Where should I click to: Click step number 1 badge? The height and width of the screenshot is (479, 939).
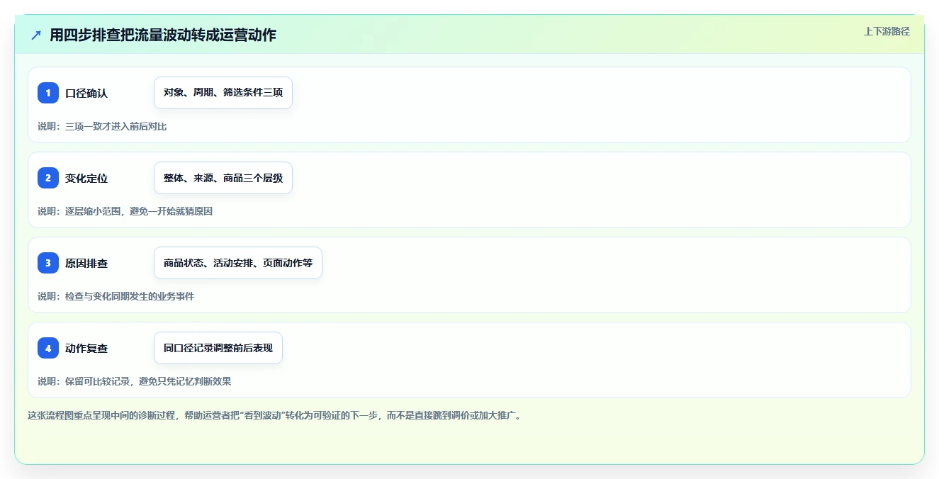pos(48,93)
